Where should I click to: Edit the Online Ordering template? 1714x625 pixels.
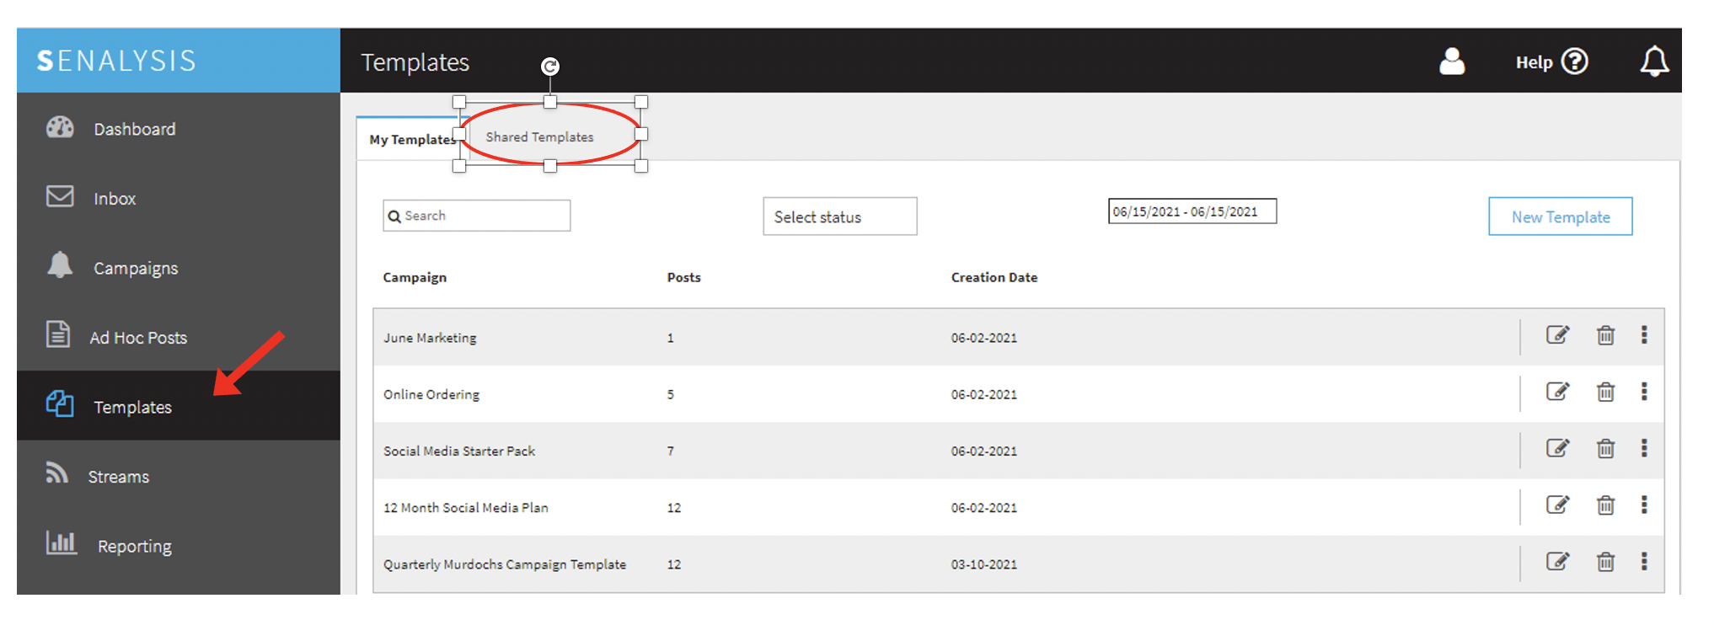click(1557, 392)
